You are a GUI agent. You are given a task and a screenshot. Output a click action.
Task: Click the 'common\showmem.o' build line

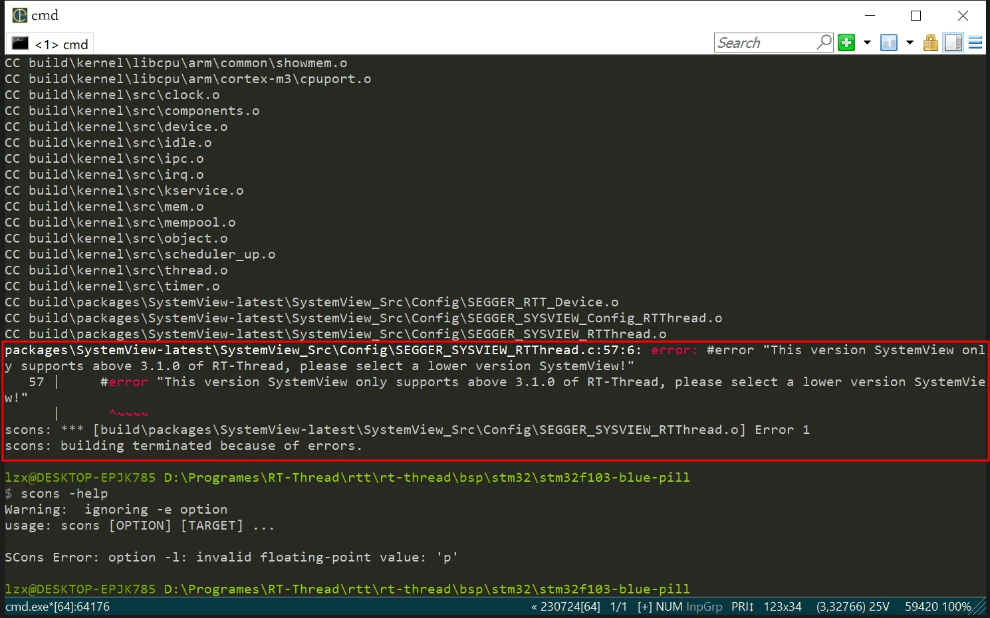176,63
